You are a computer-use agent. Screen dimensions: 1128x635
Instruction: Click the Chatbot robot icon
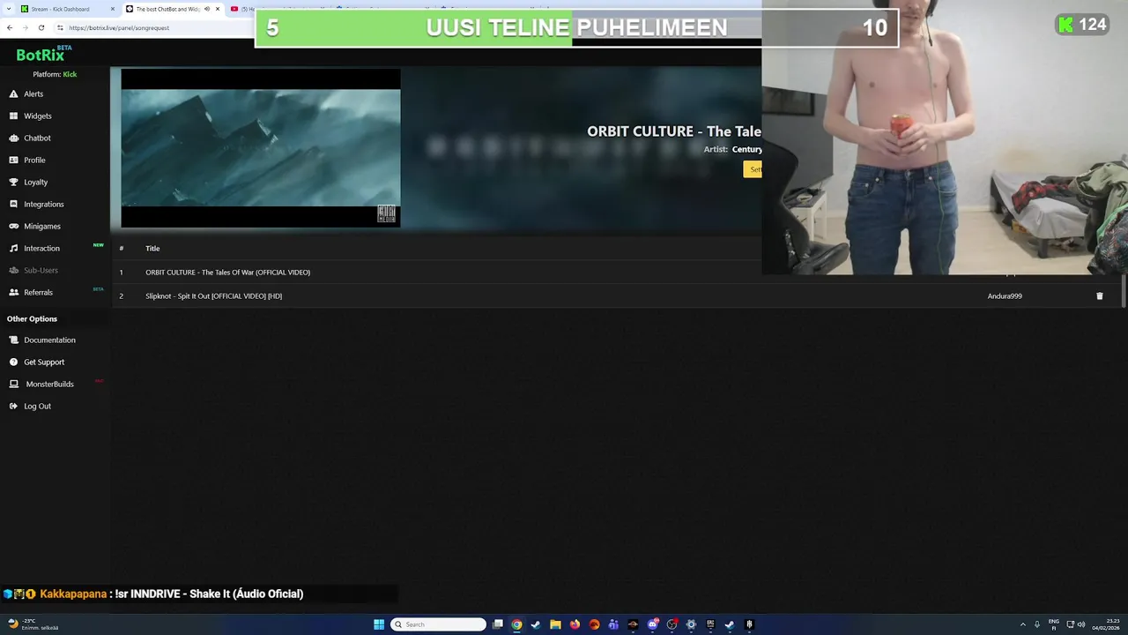tap(14, 138)
